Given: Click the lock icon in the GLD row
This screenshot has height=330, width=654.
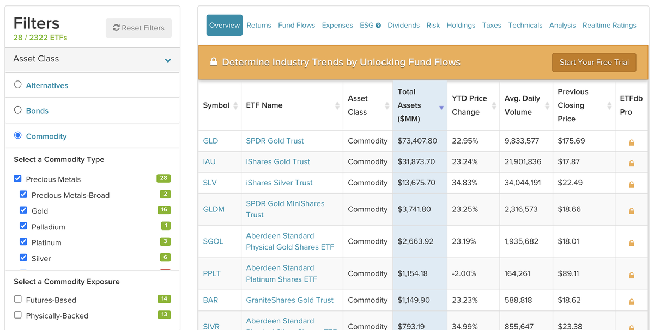Looking at the screenshot, I should pos(632,142).
